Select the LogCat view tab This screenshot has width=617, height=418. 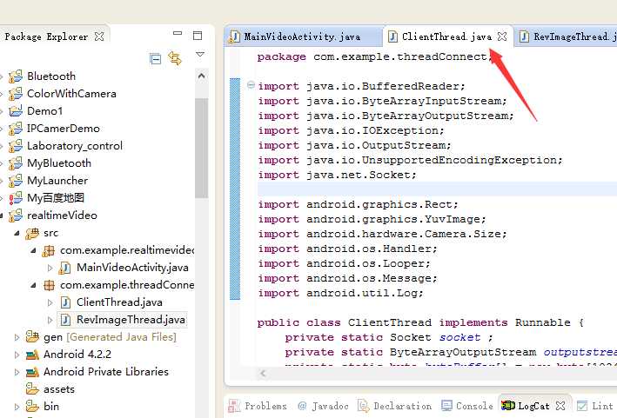(526, 406)
